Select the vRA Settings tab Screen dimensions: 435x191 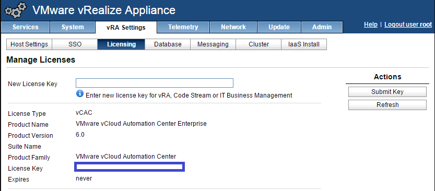click(x=126, y=28)
